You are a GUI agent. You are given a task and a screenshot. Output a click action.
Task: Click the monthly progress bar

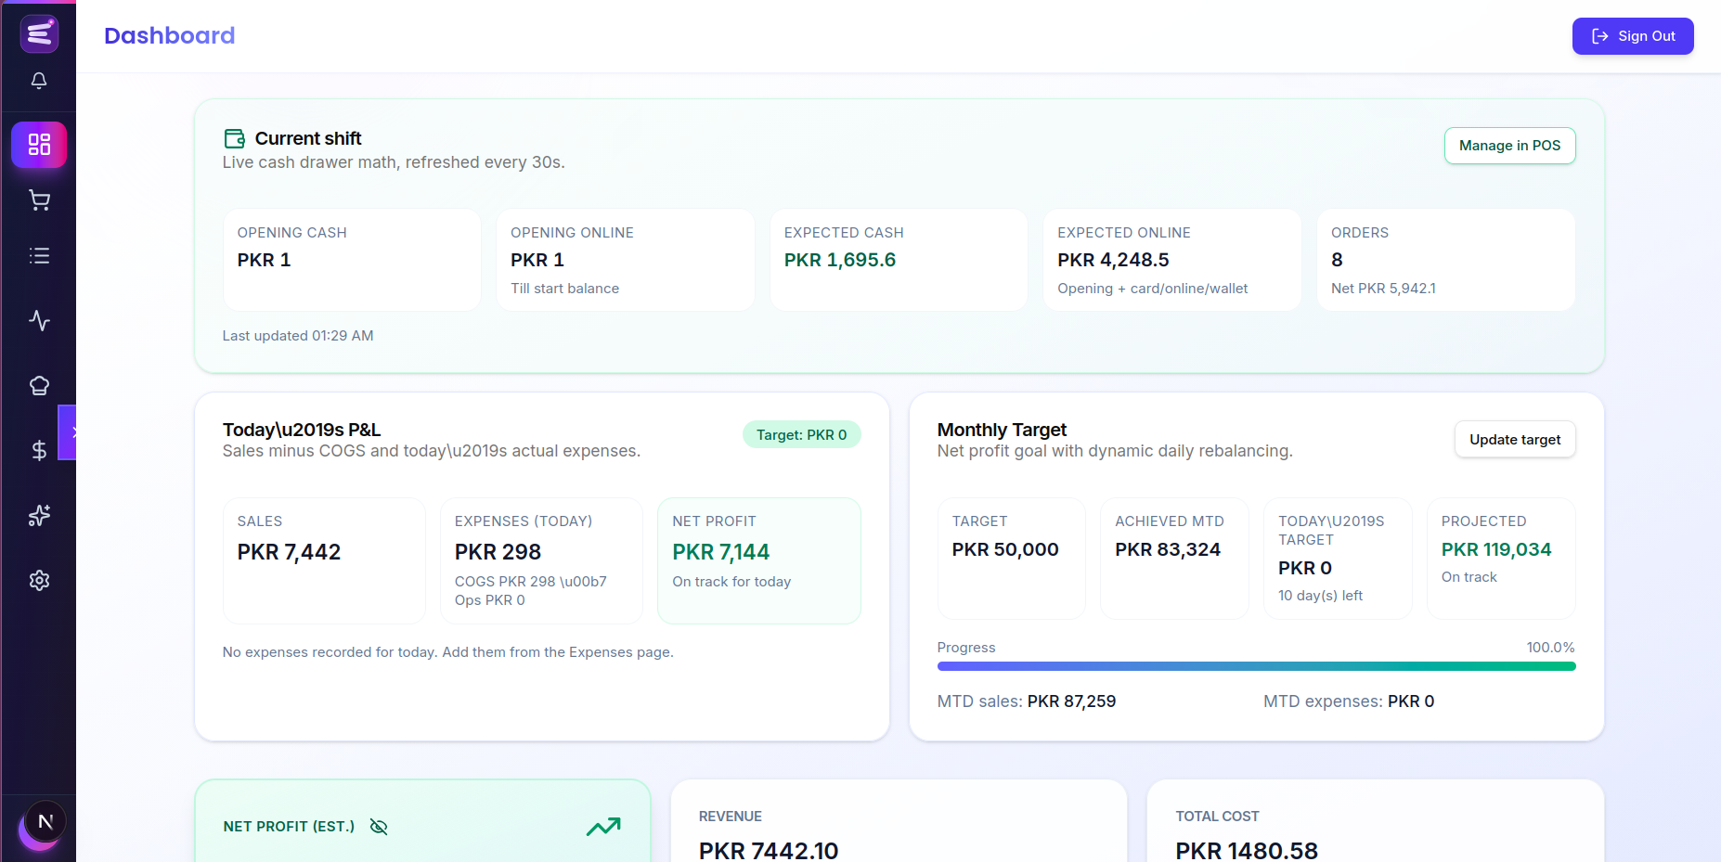pyautogui.click(x=1256, y=666)
